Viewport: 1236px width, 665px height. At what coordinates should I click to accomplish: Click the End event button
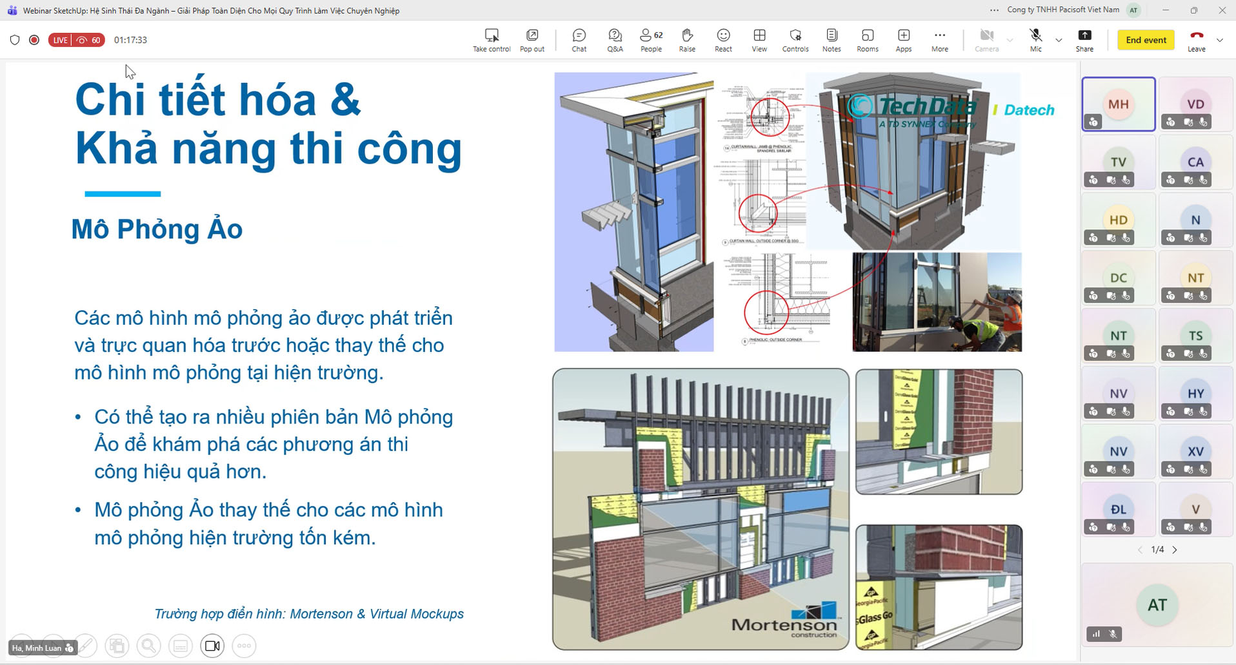[x=1146, y=40]
